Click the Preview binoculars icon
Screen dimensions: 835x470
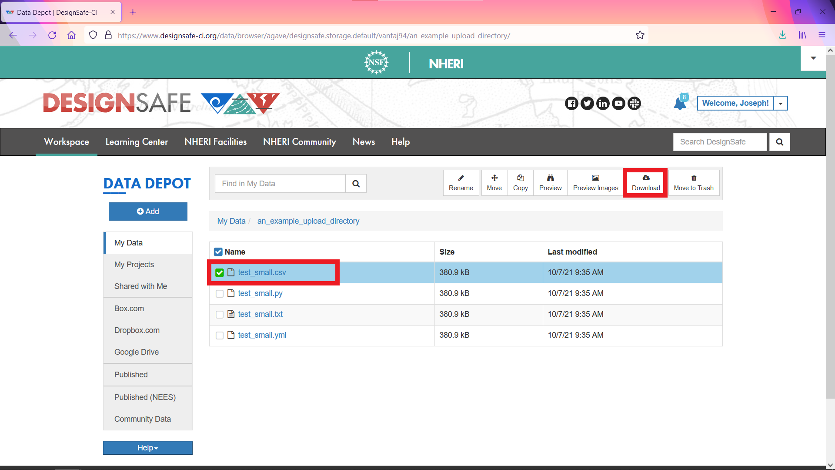[550, 182]
